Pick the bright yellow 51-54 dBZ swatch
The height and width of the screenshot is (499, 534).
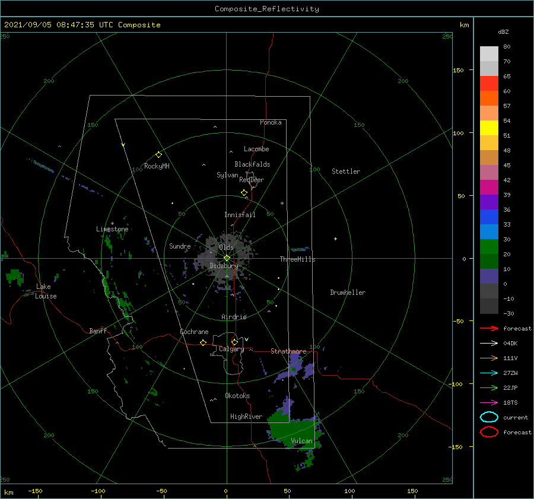[489, 128]
